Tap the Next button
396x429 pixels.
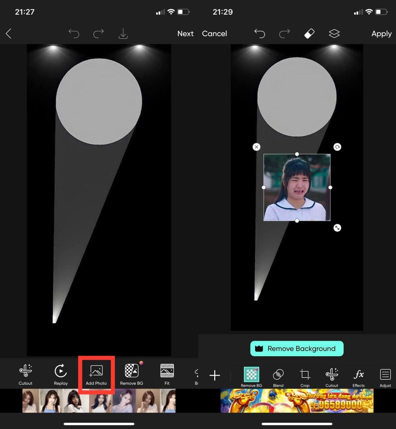[x=185, y=34]
